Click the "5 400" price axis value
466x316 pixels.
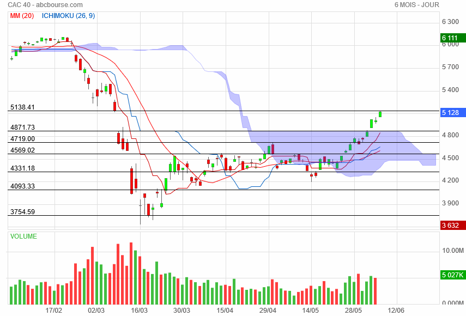pos(450,90)
